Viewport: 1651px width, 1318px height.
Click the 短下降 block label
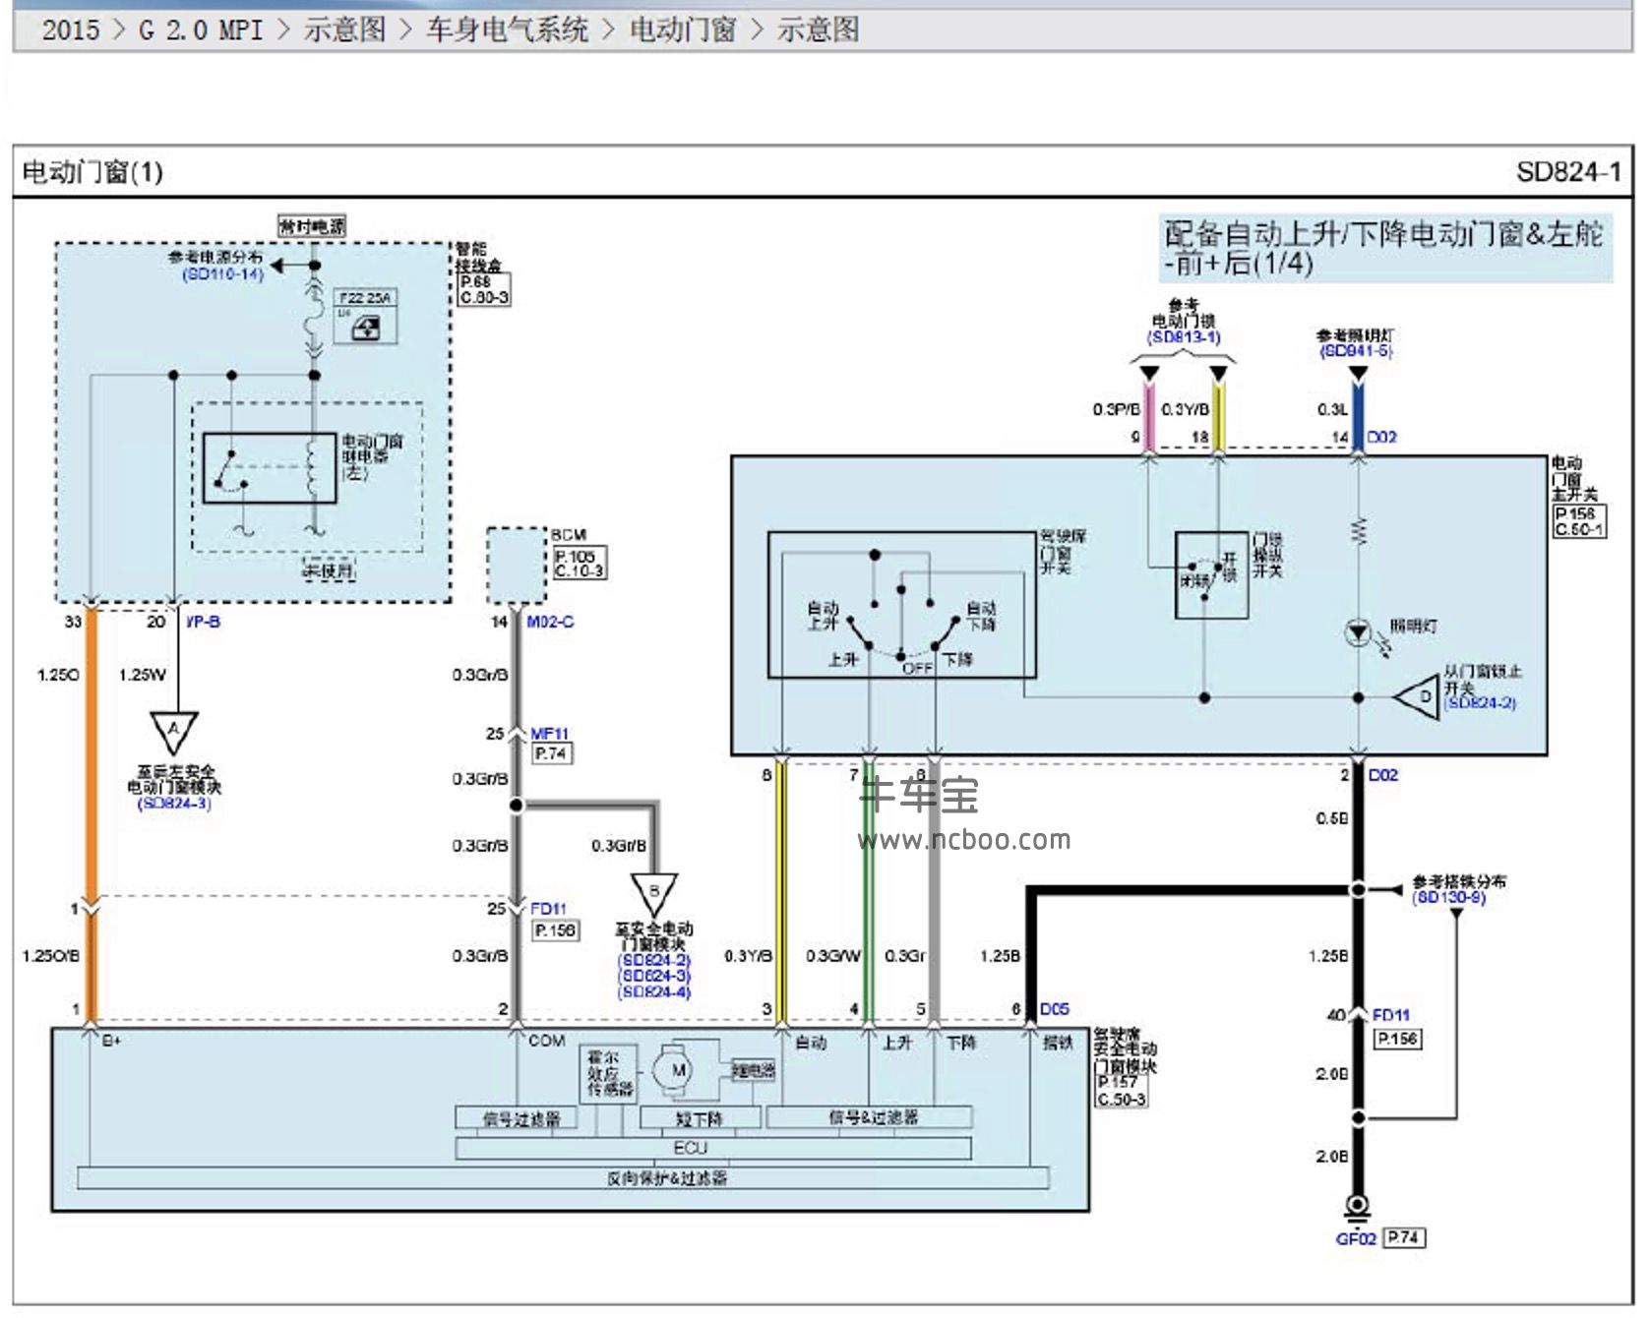click(x=700, y=1118)
